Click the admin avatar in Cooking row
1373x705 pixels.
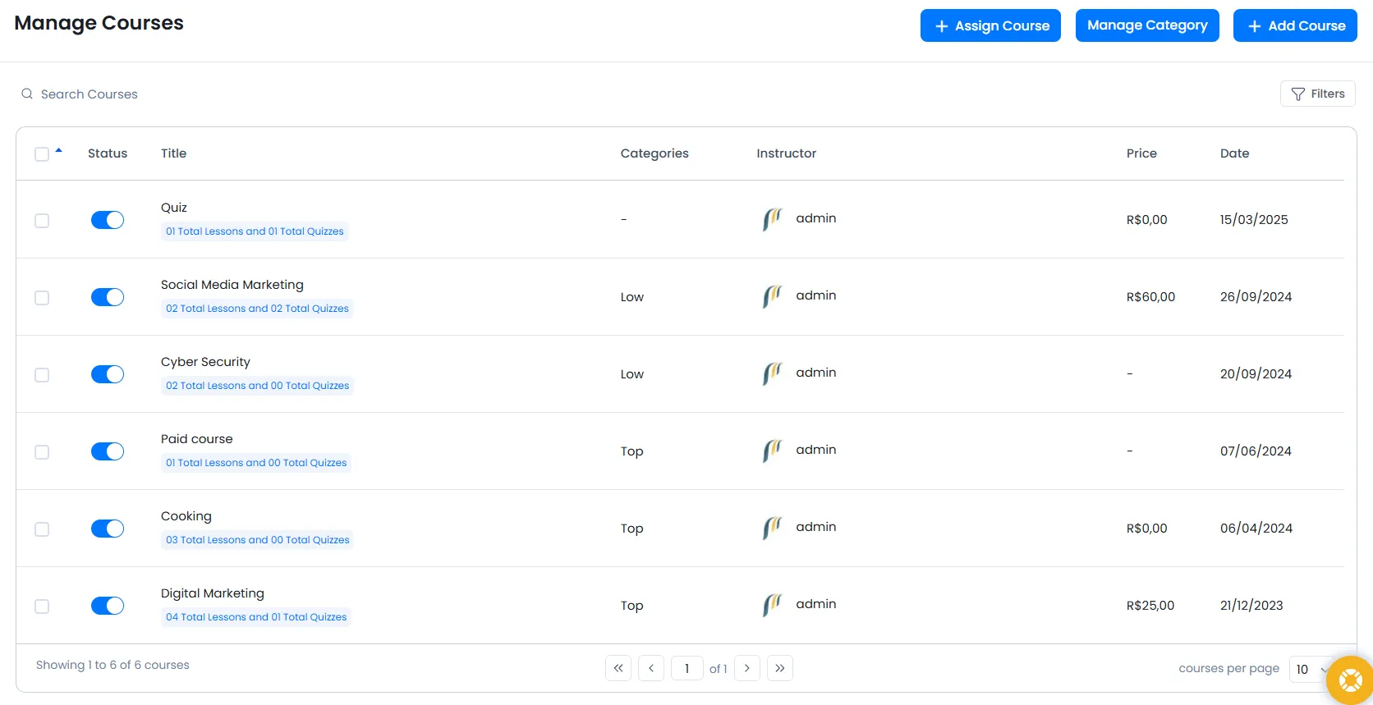[772, 528]
